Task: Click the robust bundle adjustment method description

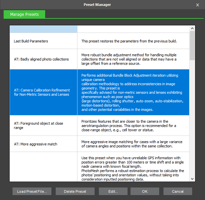Action: (129, 59)
